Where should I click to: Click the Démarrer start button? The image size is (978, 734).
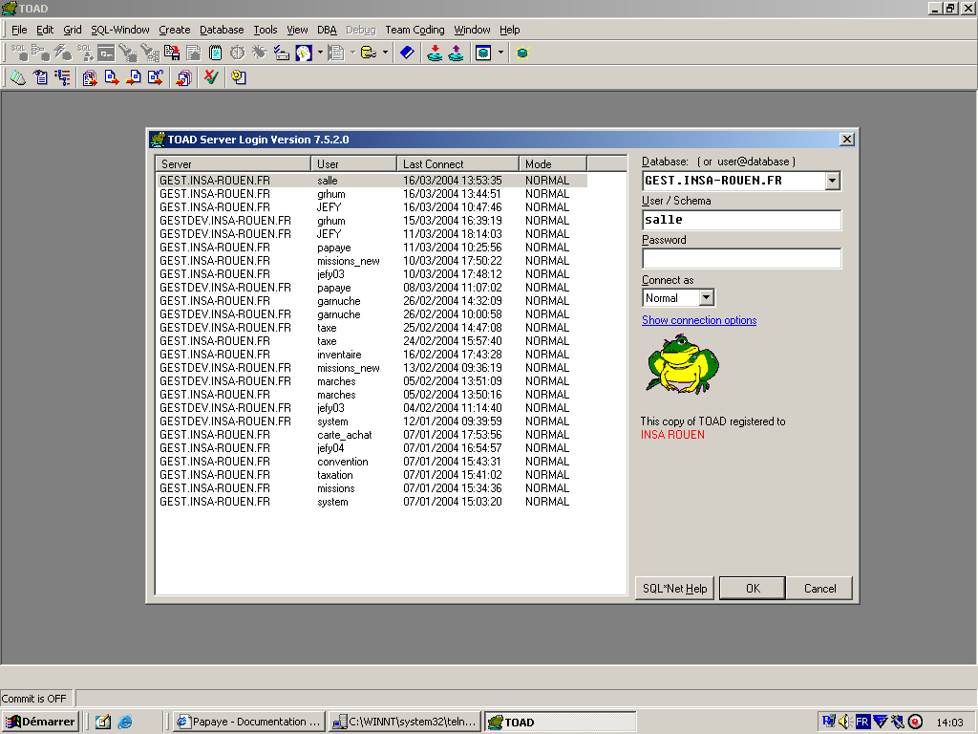[x=40, y=722]
